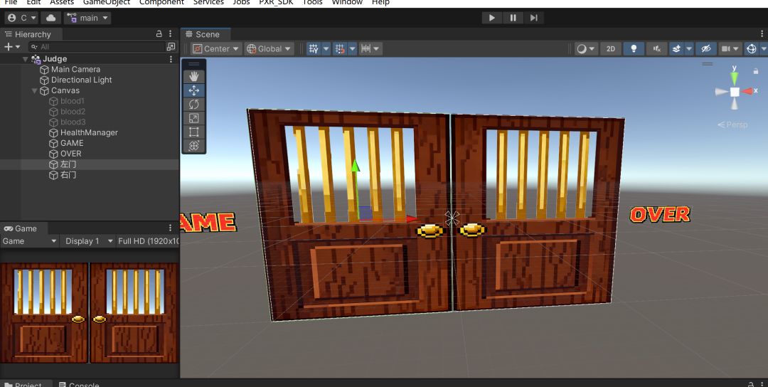768x387 pixels.
Task: Select 左门 object in Hierarchy
Action: pos(68,164)
